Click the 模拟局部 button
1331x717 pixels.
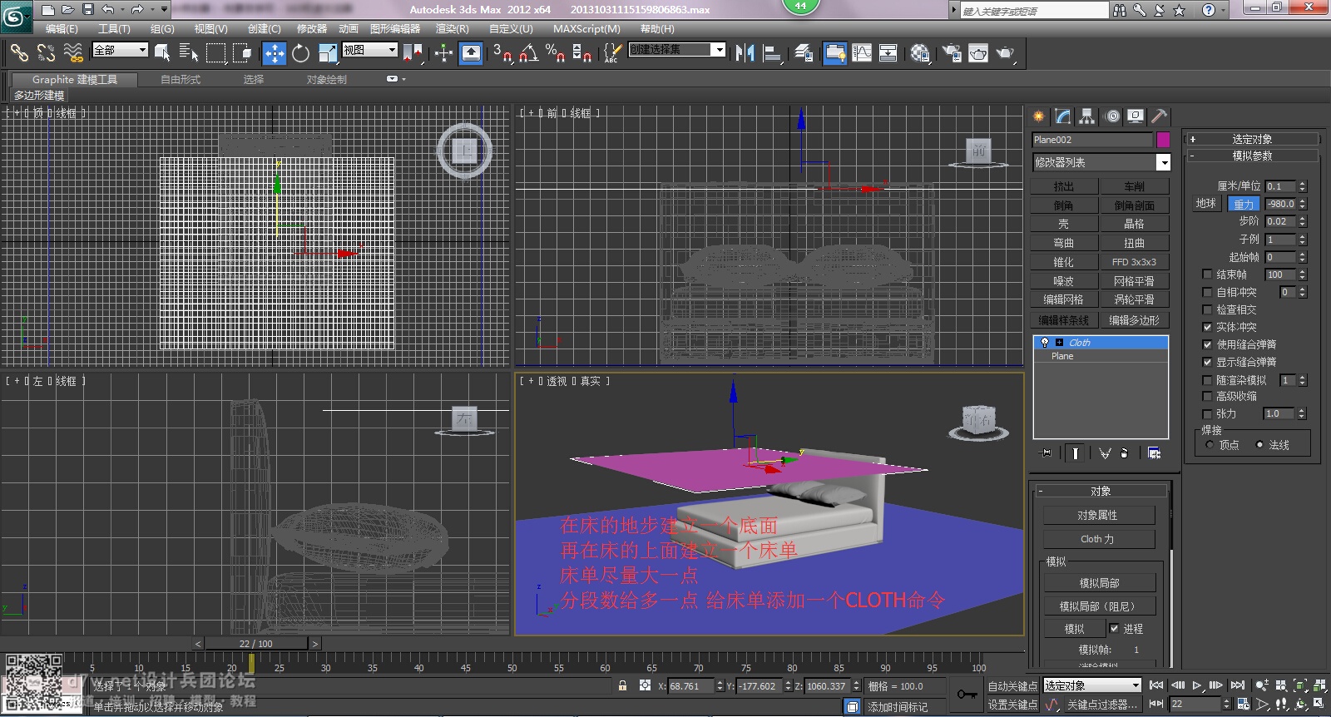(1099, 583)
